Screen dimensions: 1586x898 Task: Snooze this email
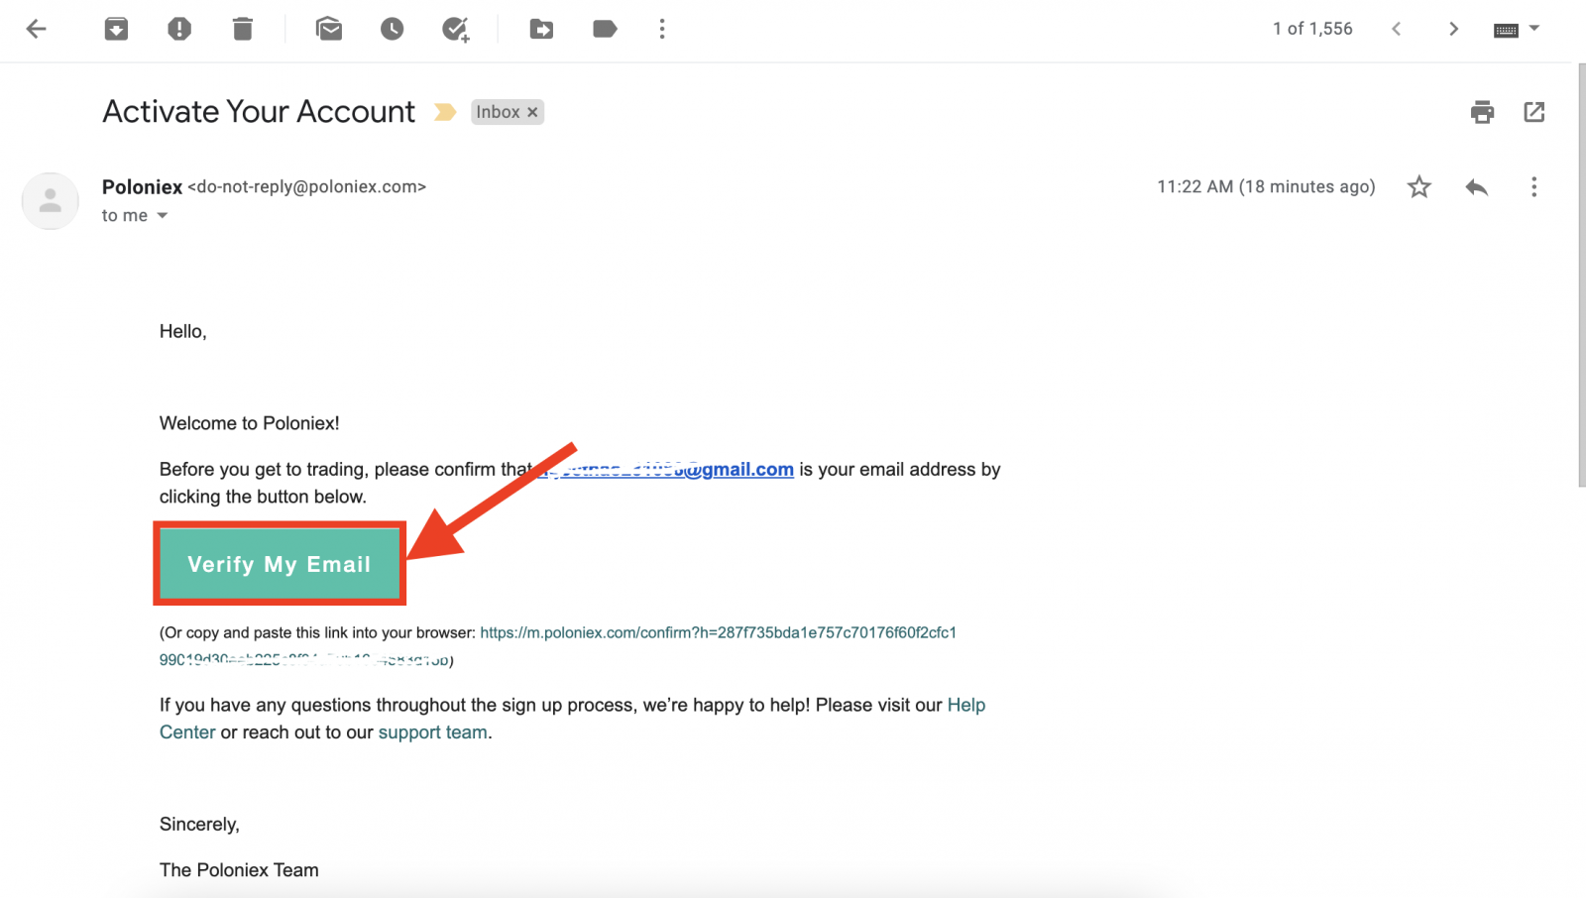pyautogui.click(x=392, y=29)
